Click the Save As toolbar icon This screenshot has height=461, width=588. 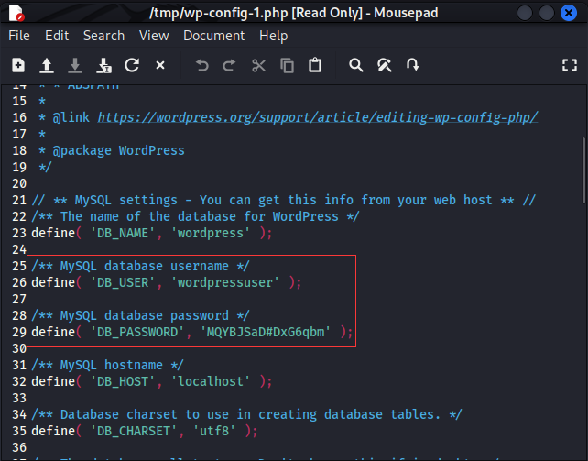103,65
